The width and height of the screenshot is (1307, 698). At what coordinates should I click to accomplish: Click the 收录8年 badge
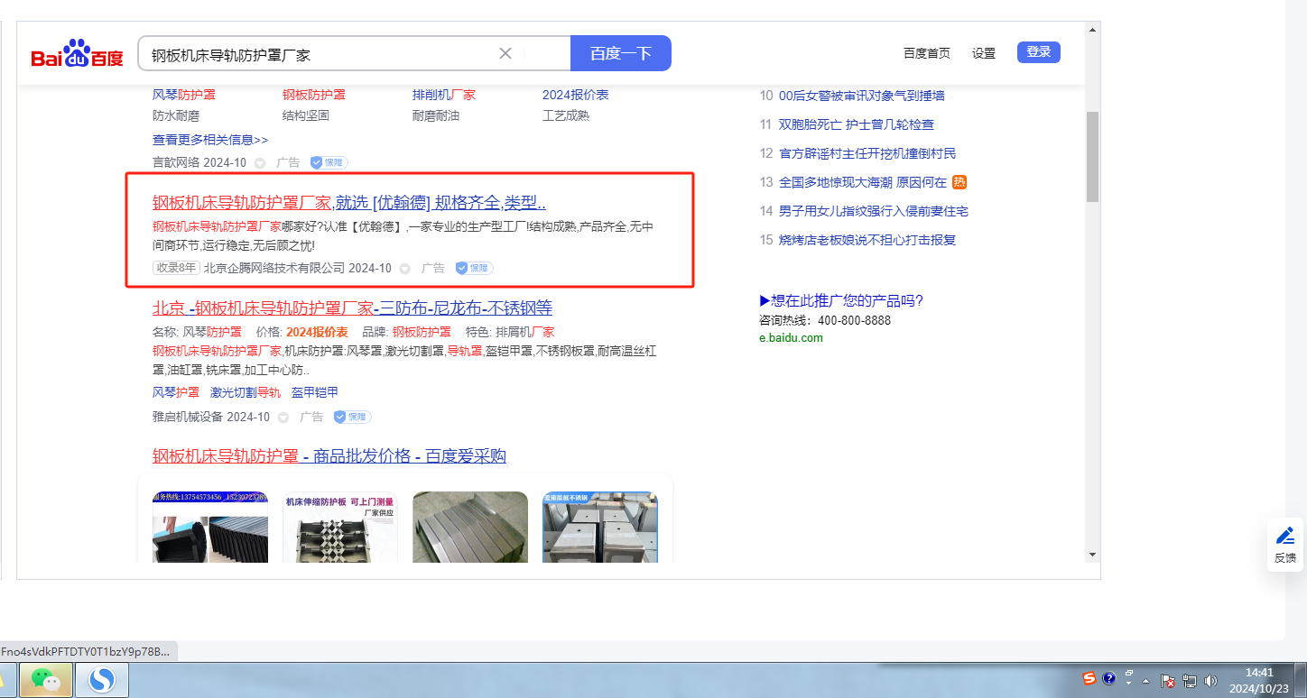(x=175, y=268)
